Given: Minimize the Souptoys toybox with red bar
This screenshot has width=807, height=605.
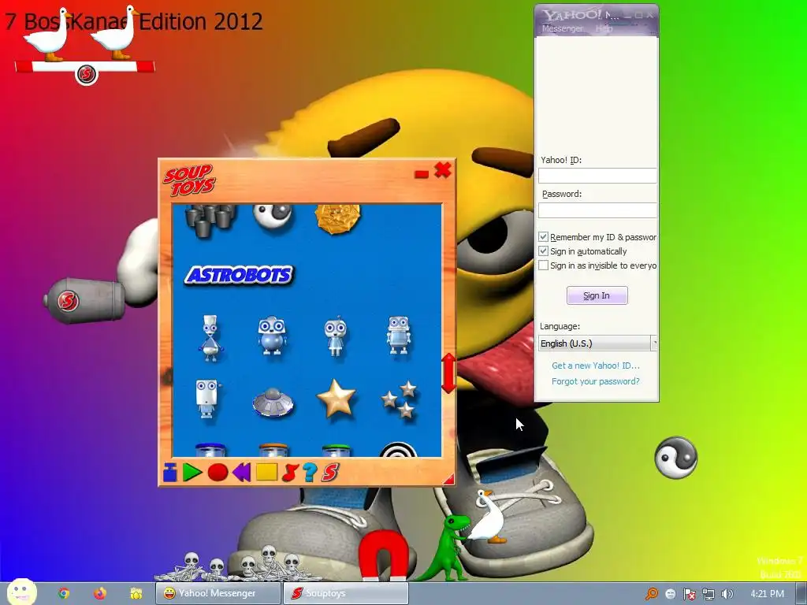Looking at the screenshot, I should 422,174.
